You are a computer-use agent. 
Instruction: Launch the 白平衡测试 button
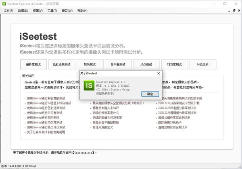click(x=118, y=64)
